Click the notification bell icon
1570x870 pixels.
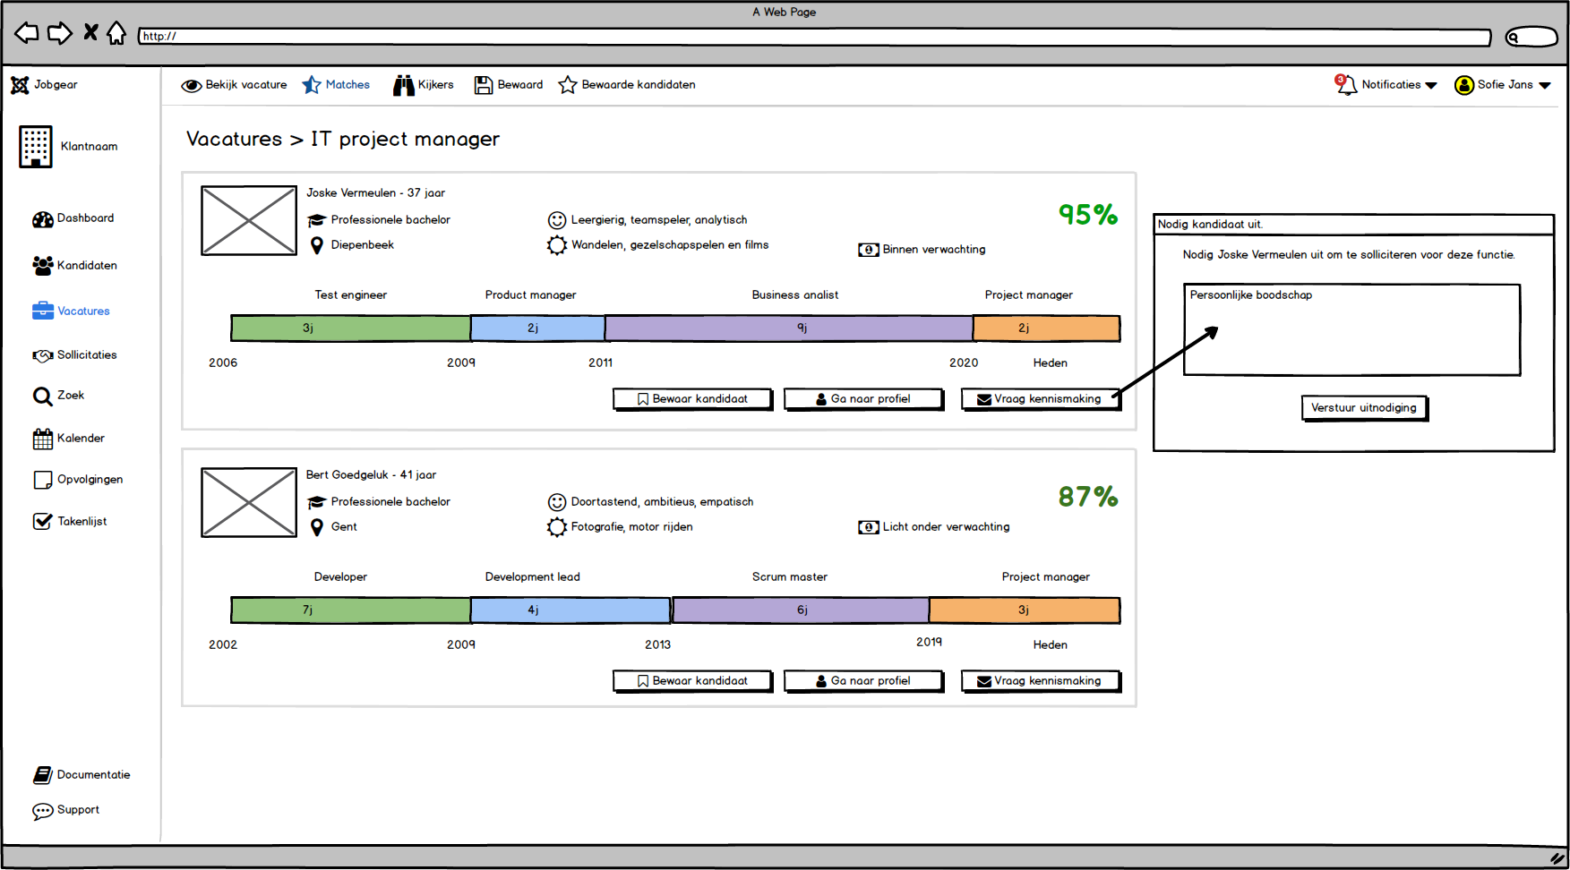1346,85
